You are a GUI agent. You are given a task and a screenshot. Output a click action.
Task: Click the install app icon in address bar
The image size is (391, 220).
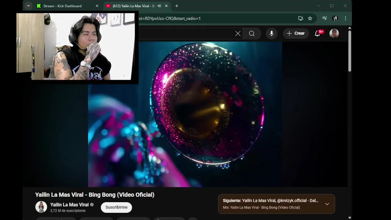[301, 18]
